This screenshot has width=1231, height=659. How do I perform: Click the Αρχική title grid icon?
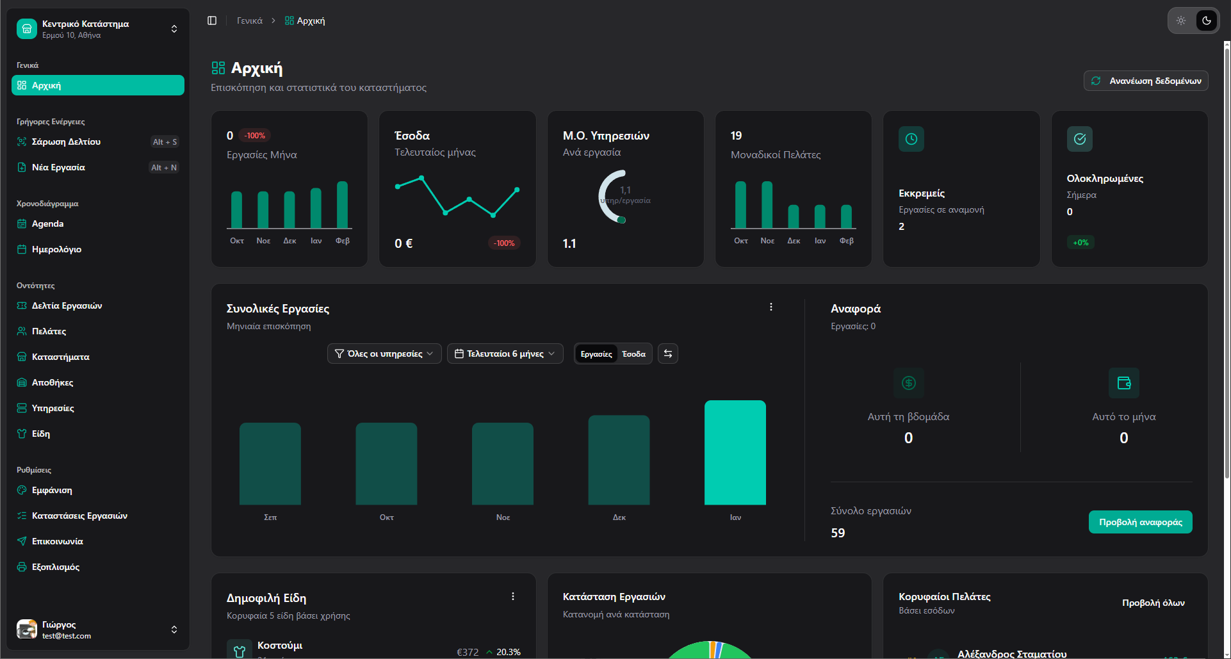(x=218, y=68)
